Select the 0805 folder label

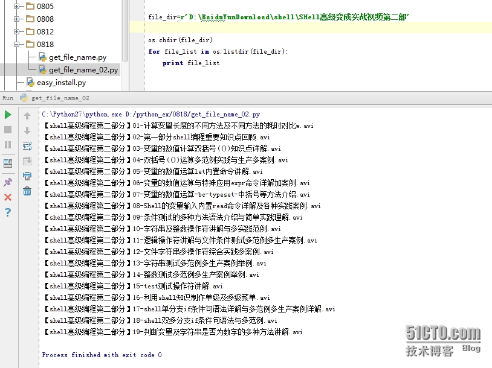[x=45, y=6]
